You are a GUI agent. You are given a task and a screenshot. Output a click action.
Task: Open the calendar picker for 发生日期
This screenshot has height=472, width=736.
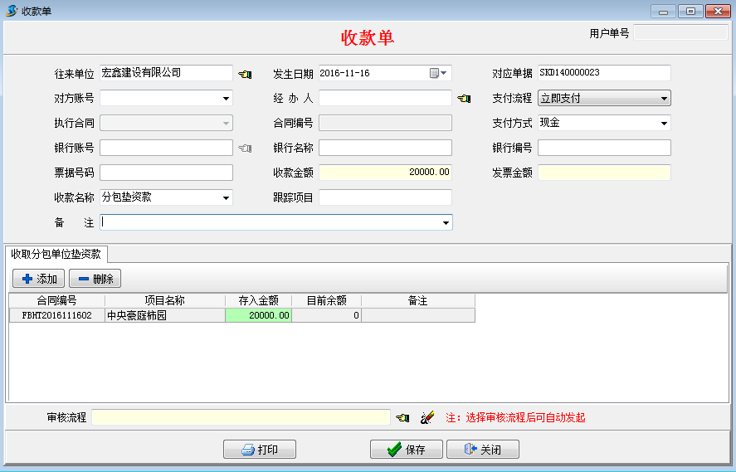pos(438,73)
